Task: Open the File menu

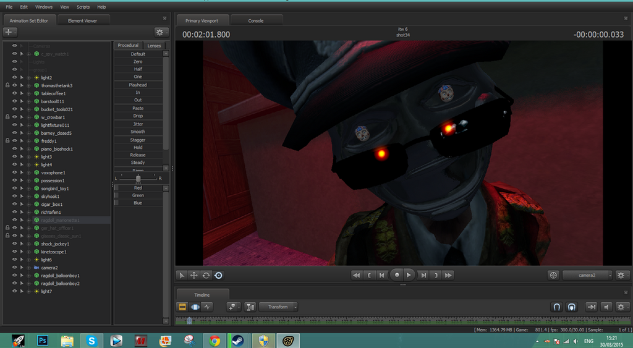Action: coord(9,7)
